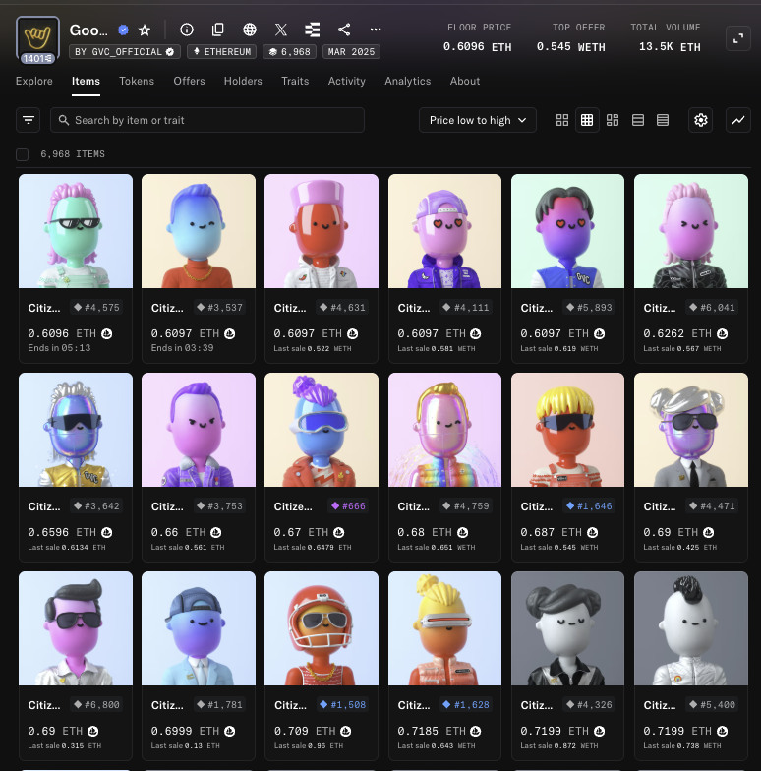Click the 6,968 items count badge

point(289,51)
